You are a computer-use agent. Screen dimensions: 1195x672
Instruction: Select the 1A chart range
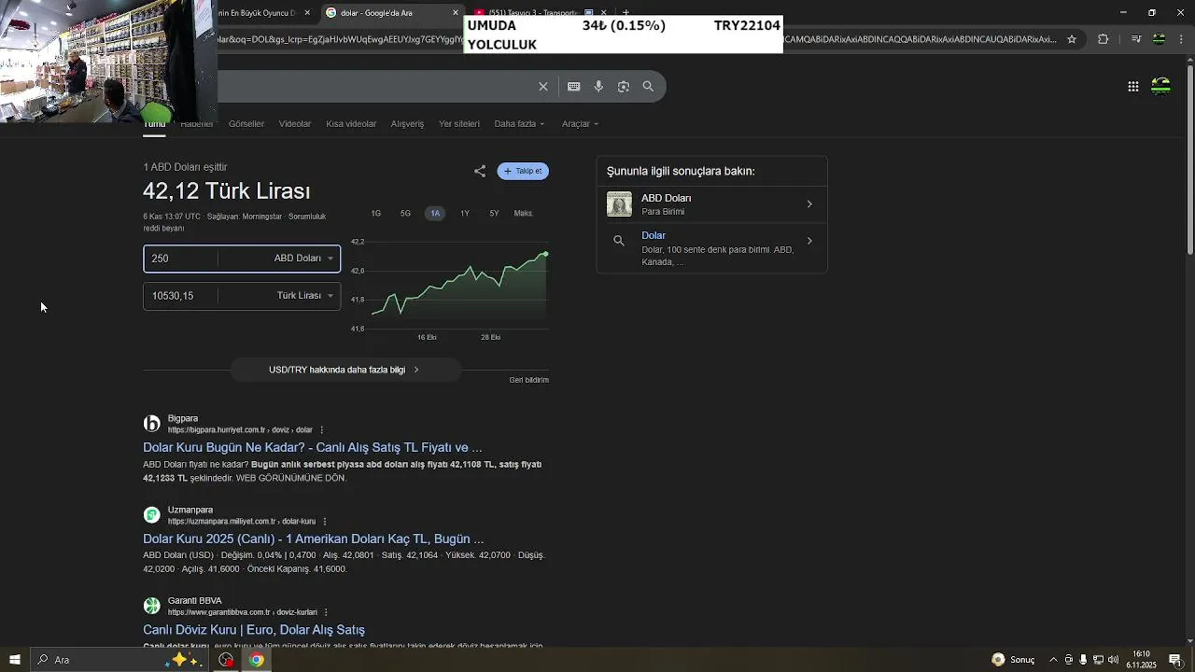[435, 214]
